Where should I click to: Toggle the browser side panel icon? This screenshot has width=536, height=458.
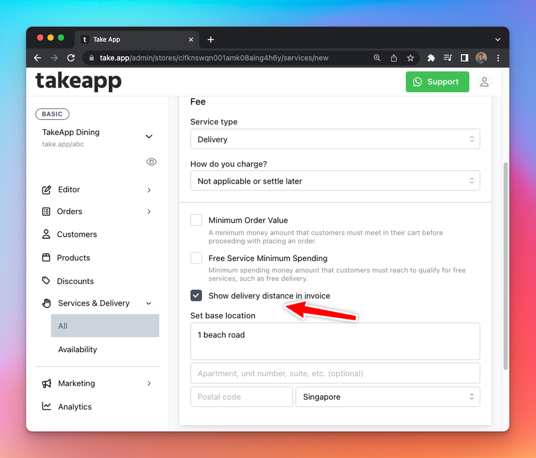point(464,58)
